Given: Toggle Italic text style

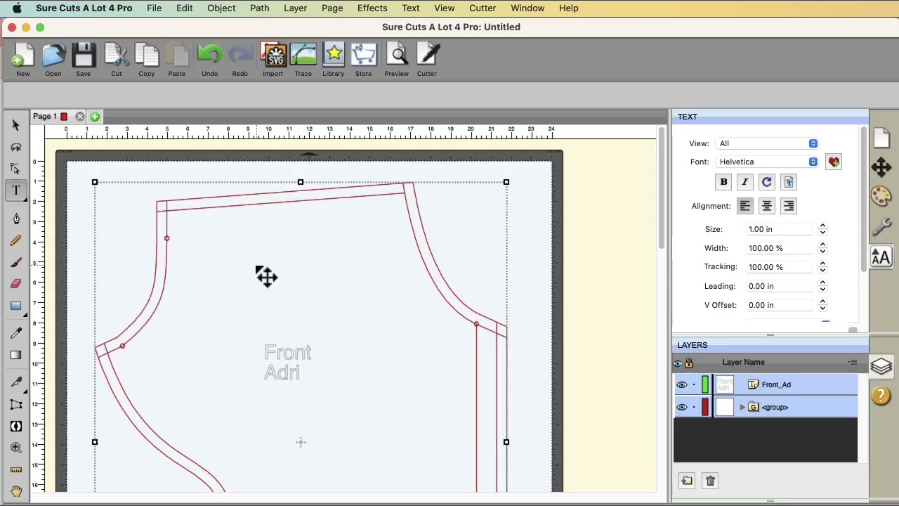Looking at the screenshot, I should 744,183.
